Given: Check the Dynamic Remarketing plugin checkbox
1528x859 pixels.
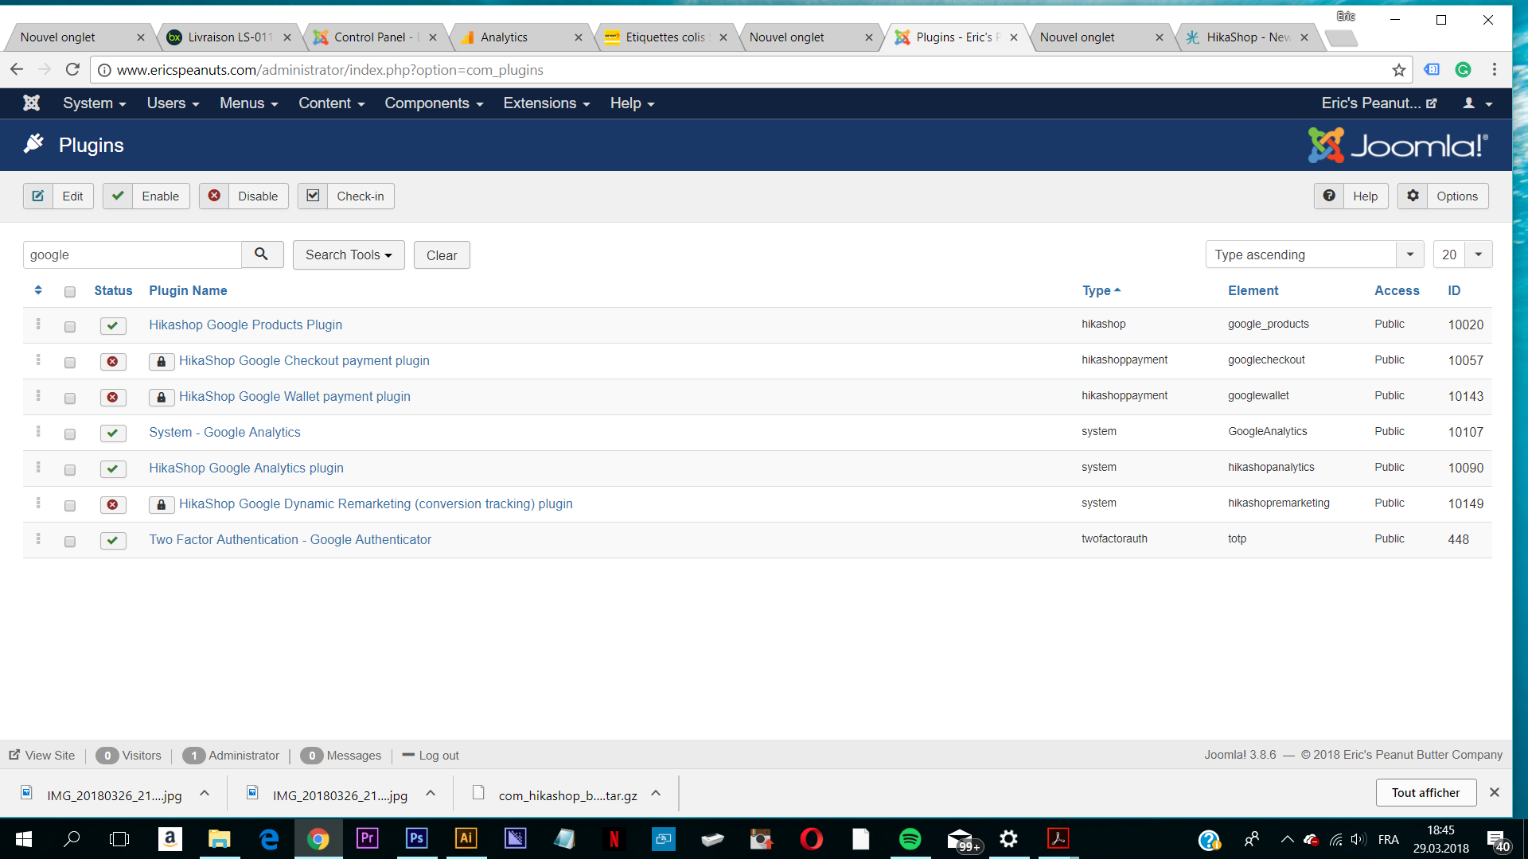Looking at the screenshot, I should coord(70,506).
